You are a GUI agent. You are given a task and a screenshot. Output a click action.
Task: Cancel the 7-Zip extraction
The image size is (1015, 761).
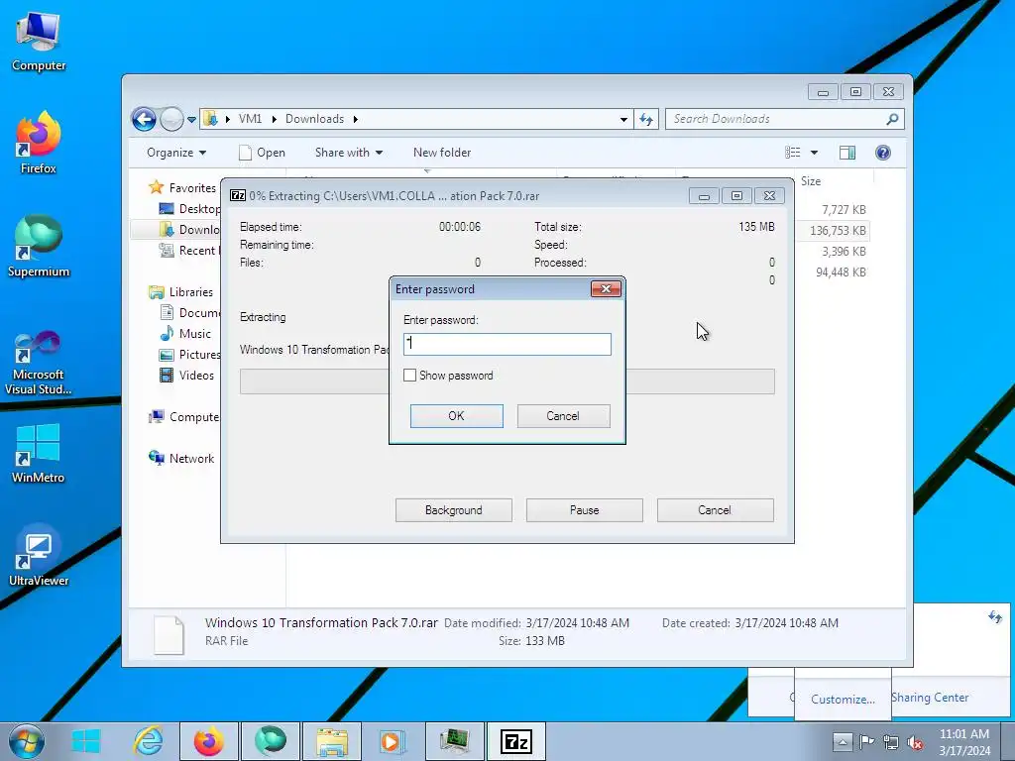tap(715, 510)
